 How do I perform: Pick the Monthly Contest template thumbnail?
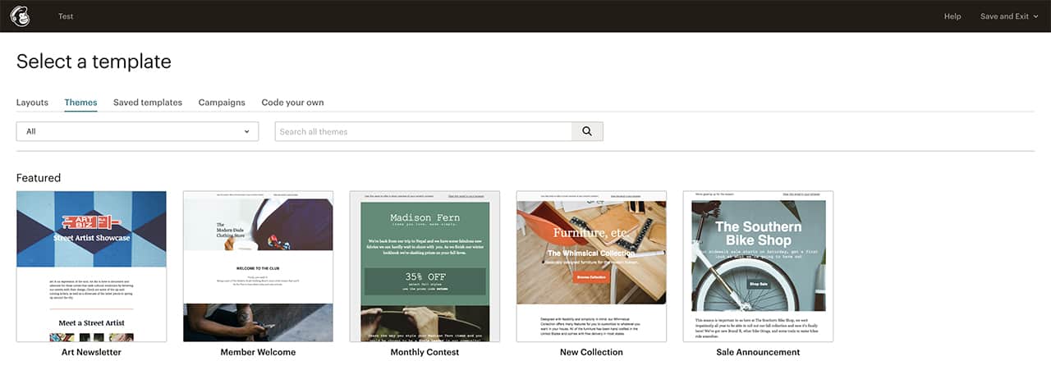point(425,266)
